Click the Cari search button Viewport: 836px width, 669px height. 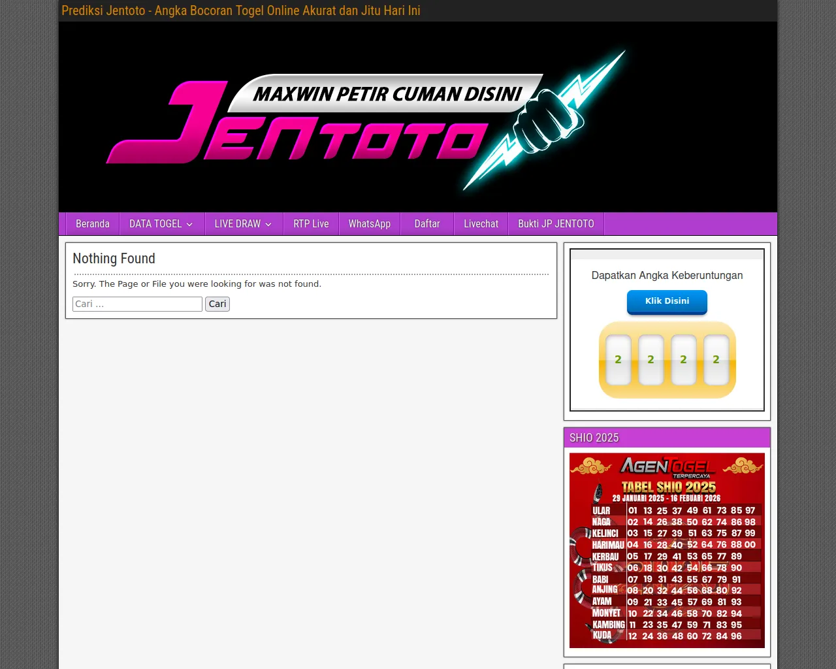pyautogui.click(x=217, y=304)
